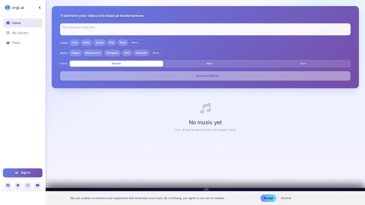Pick the Melancholic mood chip
The width and height of the screenshot is (365, 205).
93,53
